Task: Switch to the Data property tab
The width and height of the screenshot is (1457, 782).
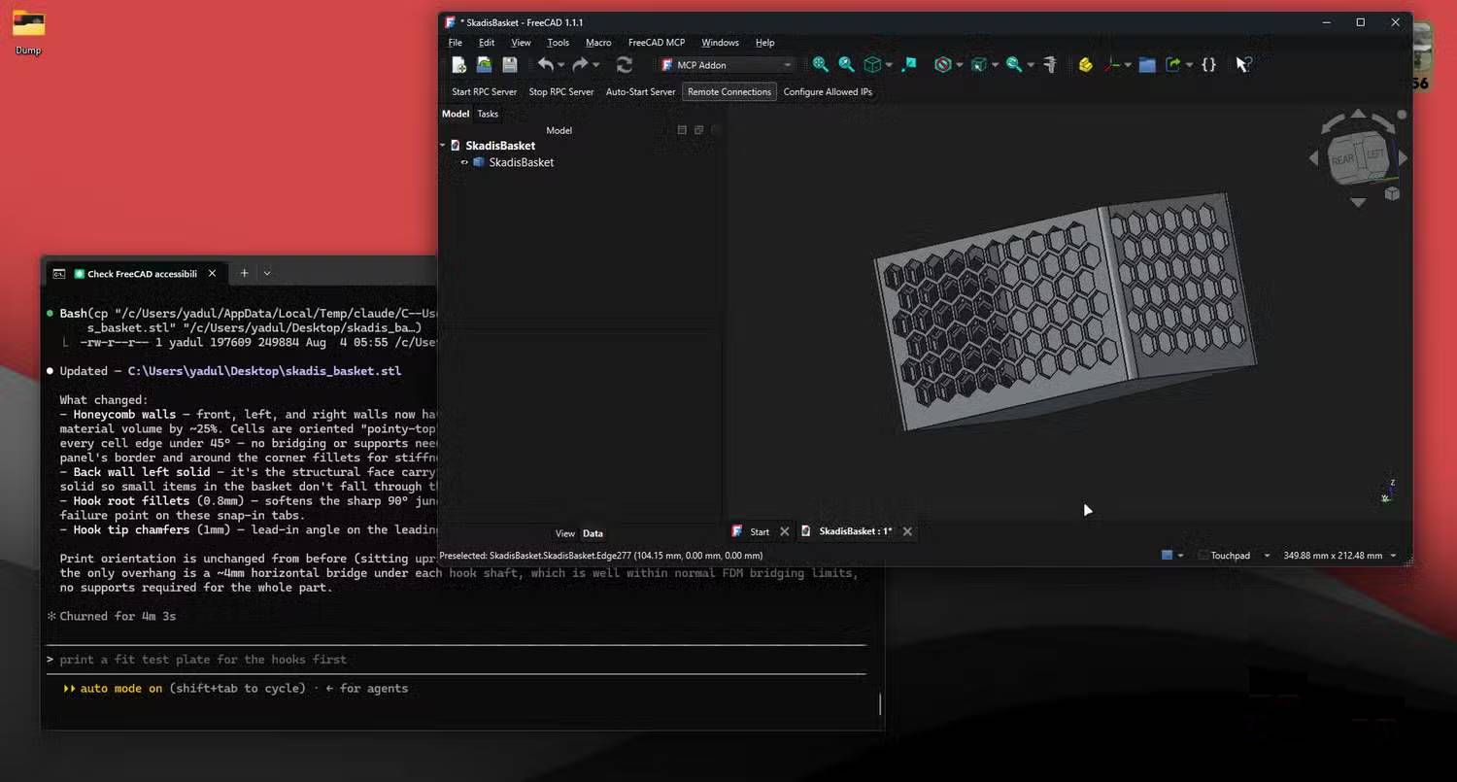Action: point(593,533)
